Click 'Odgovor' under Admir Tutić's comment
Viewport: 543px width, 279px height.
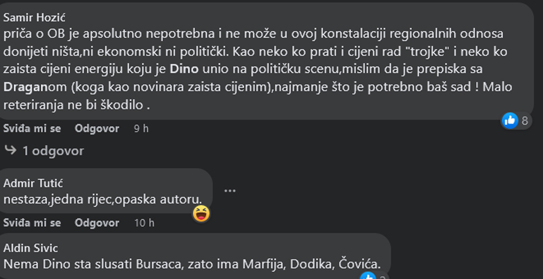tap(97, 223)
